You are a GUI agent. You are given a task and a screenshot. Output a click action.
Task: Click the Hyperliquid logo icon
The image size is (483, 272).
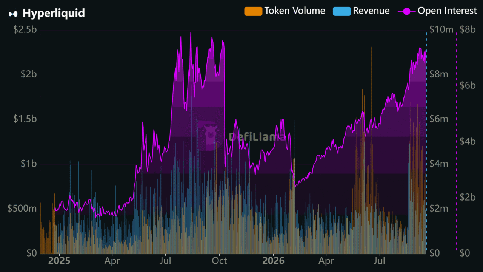13,14
